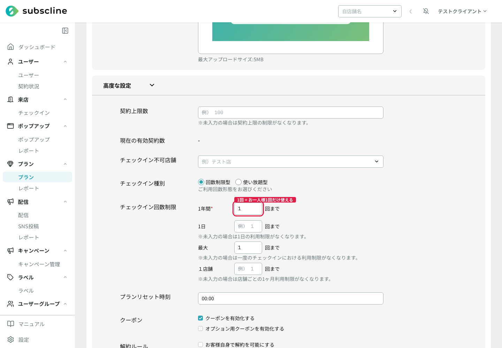Collapse the ラベル sidebar group chevron
This screenshot has height=348, width=502.
click(65, 277)
